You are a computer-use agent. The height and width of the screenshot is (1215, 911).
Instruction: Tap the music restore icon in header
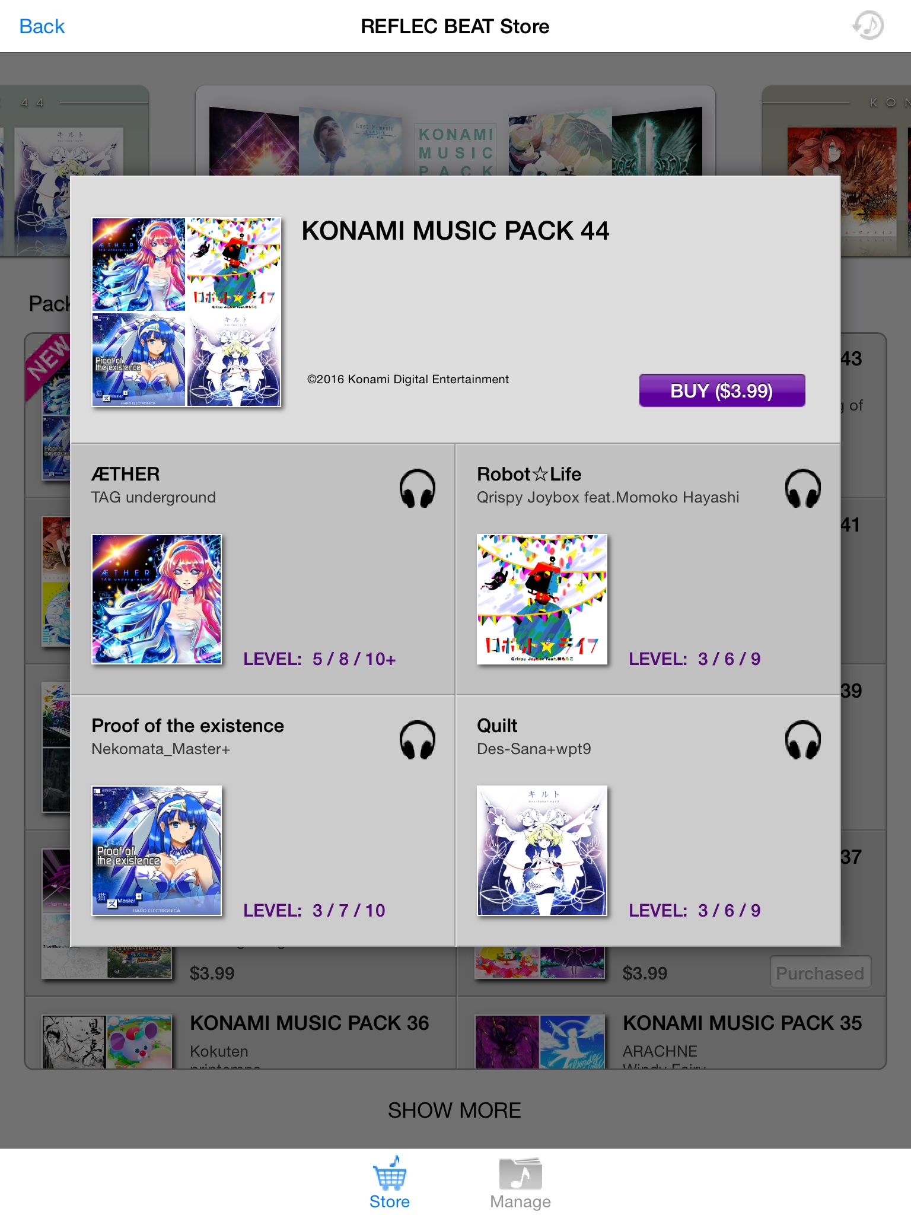(x=868, y=26)
